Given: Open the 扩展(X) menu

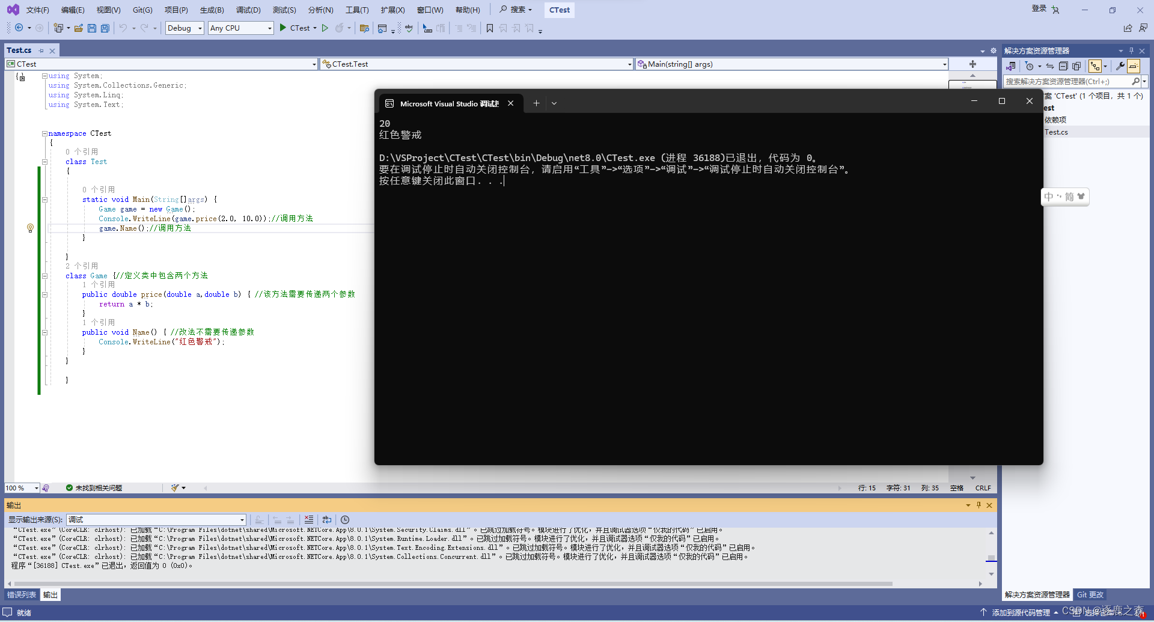Looking at the screenshot, I should pyautogui.click(x=392, y=10).
